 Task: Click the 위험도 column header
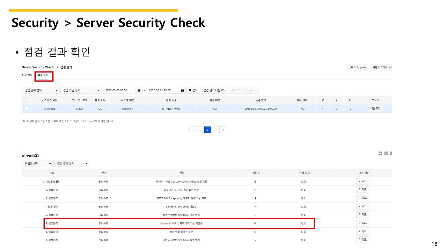click(x=256, y=173)
